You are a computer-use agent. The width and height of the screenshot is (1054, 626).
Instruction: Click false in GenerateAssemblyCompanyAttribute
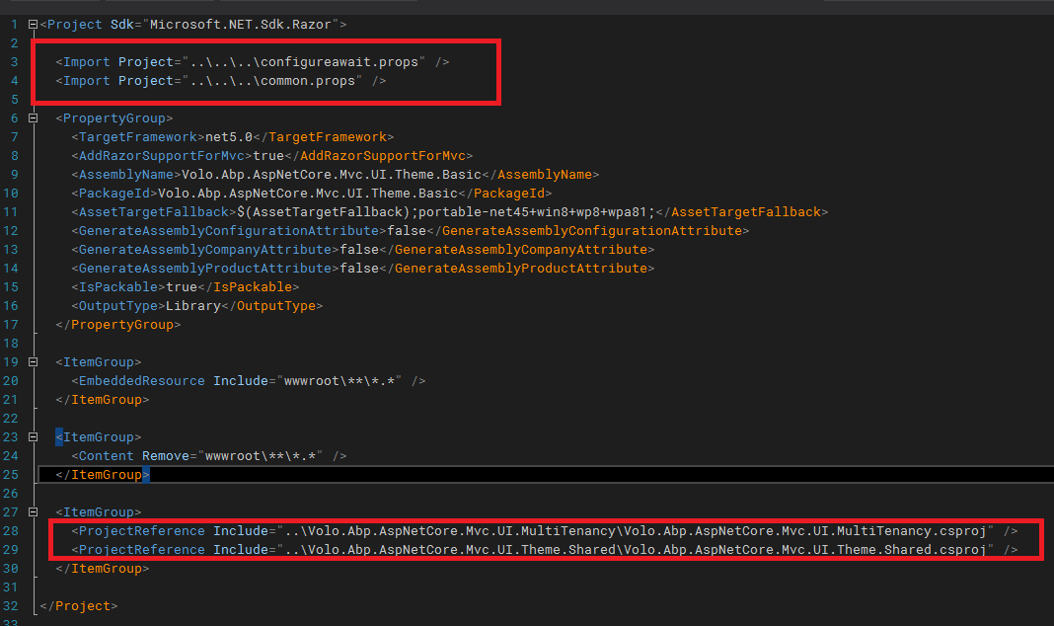point(359,250)
